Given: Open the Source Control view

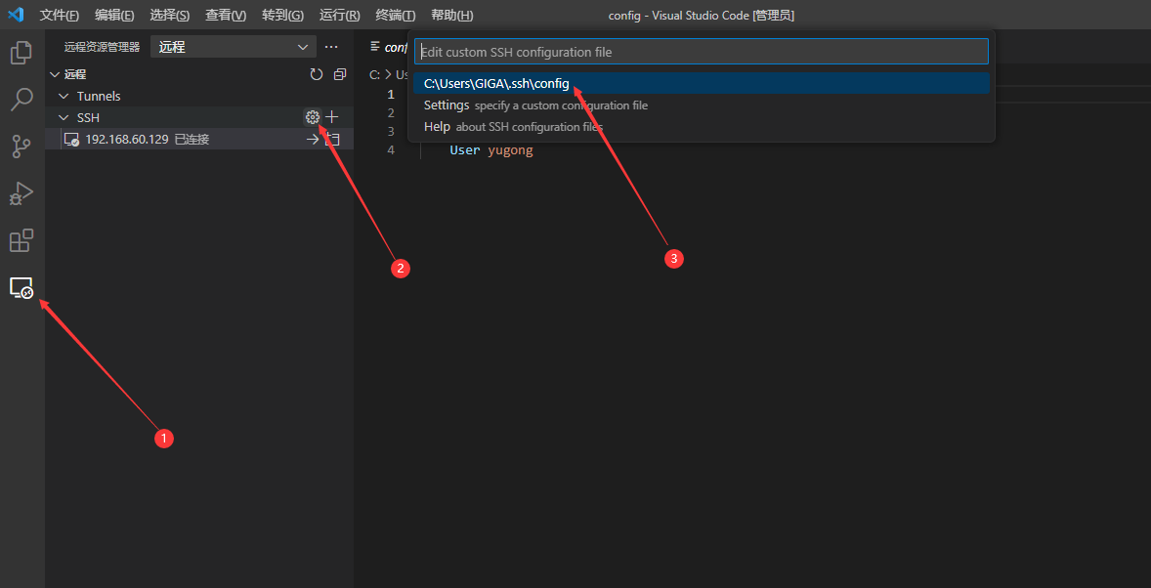Looking at the screenshot, I should point(21,147).
